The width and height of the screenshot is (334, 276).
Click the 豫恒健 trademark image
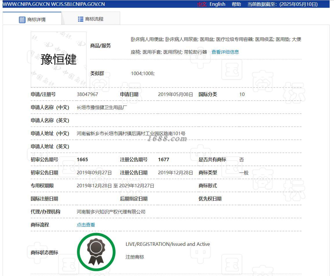59,59
